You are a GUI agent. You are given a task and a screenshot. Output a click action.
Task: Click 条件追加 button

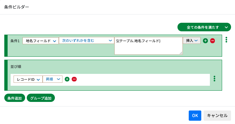[15, 98]
